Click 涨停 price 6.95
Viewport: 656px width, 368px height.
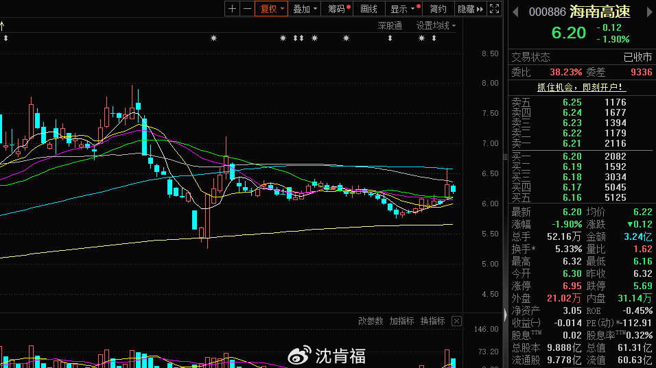(572, 286)
